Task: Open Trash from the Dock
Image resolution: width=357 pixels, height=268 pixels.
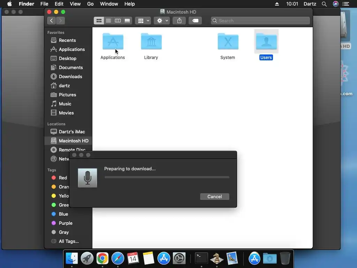Action: (285, 258)
